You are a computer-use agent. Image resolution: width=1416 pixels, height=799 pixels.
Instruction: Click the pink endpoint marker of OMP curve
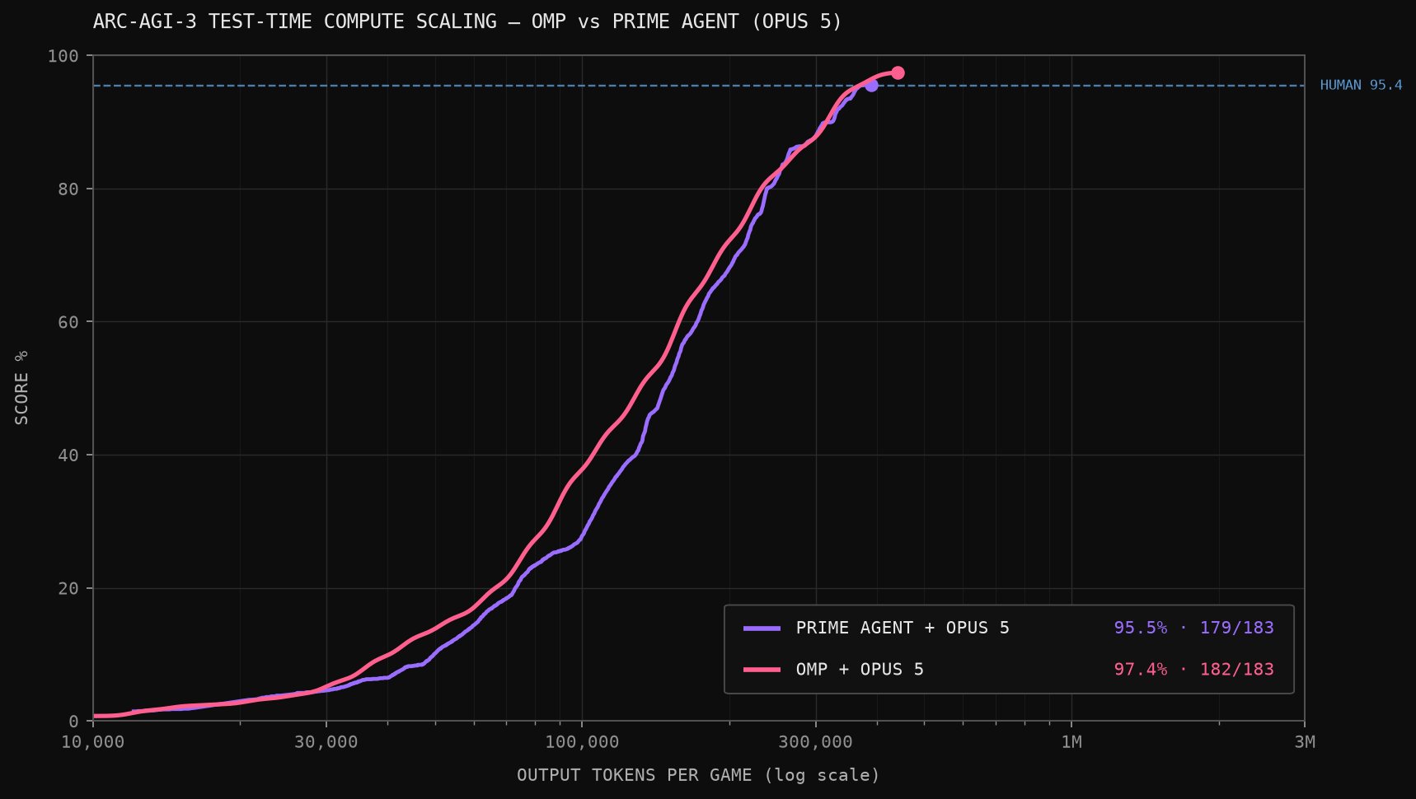tap(898, 72)
